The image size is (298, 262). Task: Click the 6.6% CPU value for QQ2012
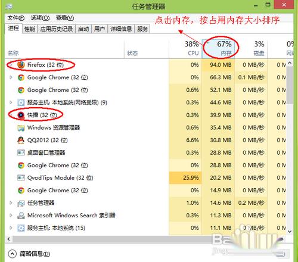pos(193,140)
